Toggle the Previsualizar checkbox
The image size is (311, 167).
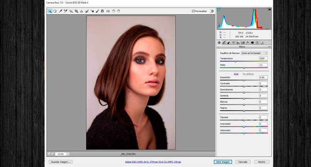click(193, 11)
